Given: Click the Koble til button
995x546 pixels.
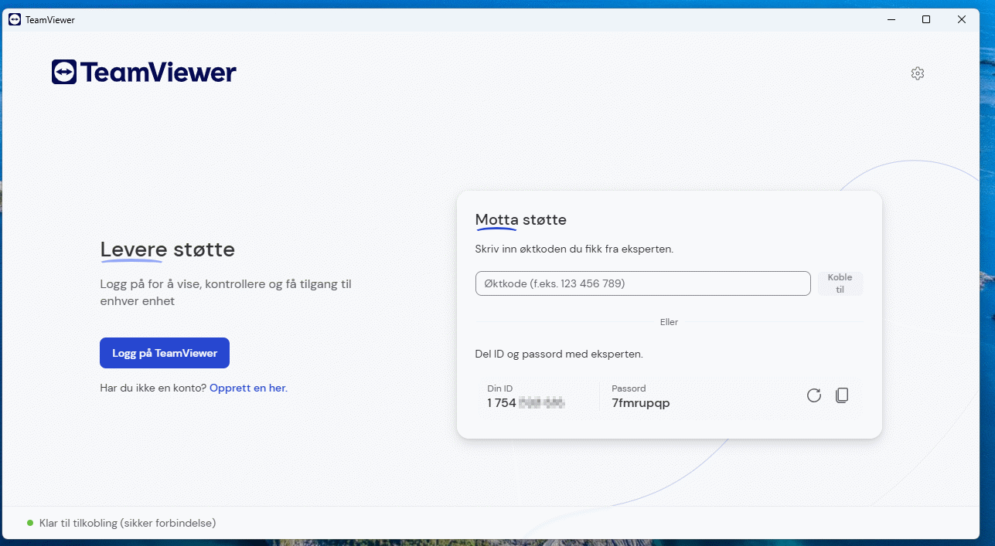Looking at the screenshot, I should [x=840, y=283].
